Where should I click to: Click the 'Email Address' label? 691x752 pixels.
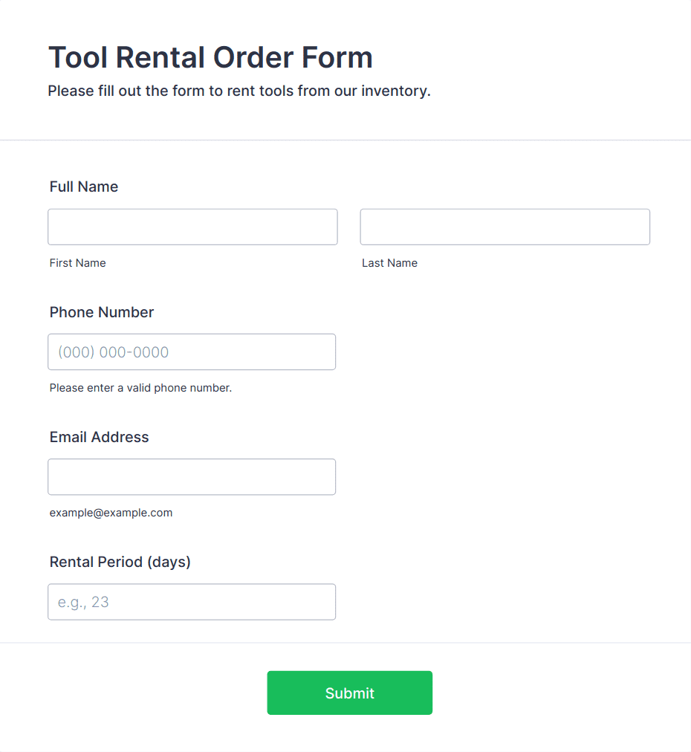pos(100,437)
